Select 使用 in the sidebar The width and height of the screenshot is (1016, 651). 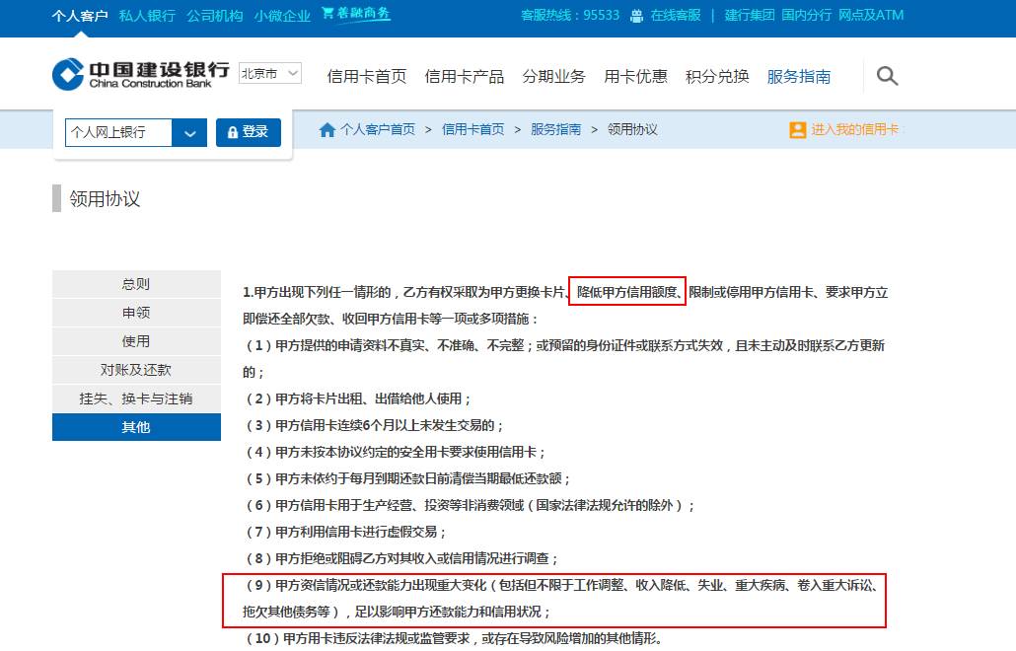click(x=136, y=341)
